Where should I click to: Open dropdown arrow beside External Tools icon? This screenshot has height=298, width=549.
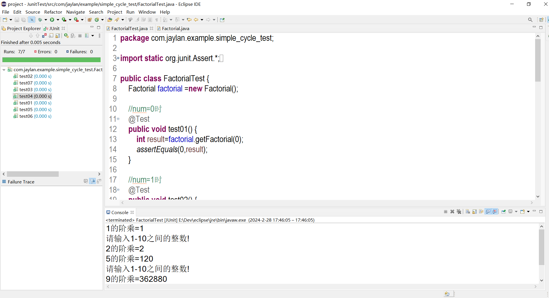pyautogui.click(x=82, y=20)
